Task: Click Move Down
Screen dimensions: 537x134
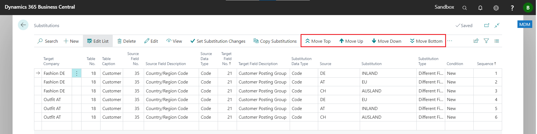Action: pos(387,41)
